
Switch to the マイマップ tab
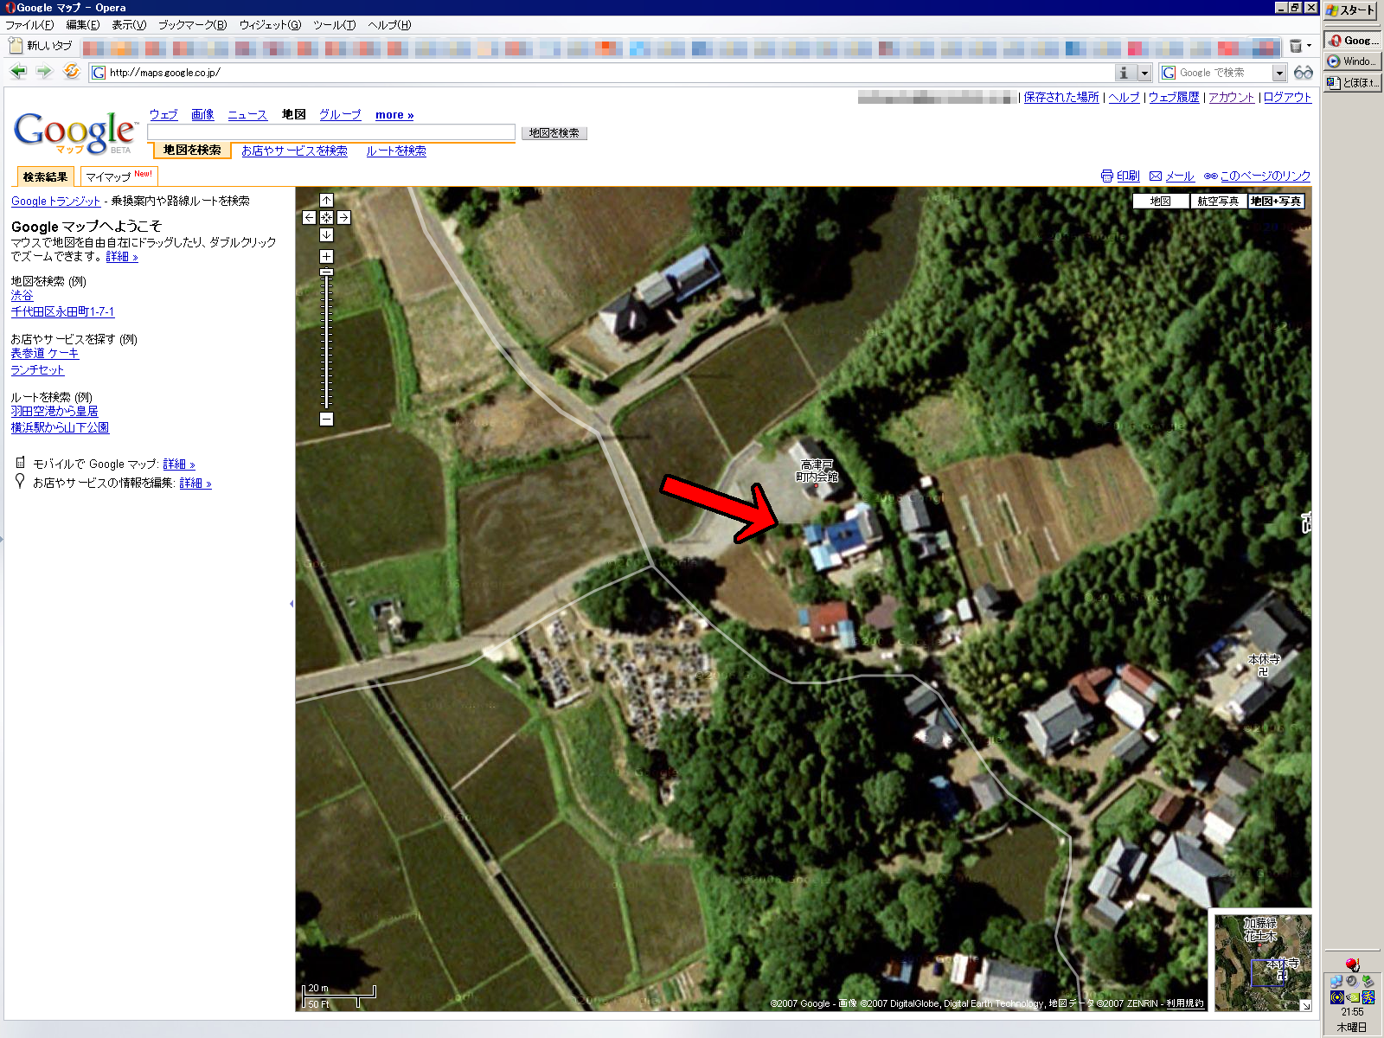[x=119, y=176]
